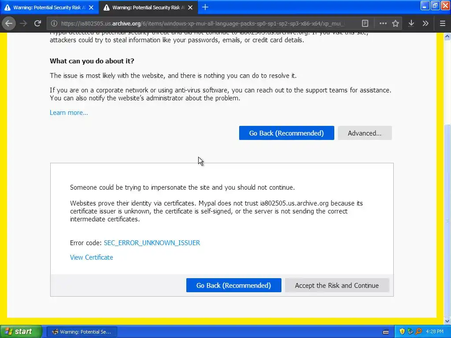Open the SEC_ERROR_UNKNOWN_ISSUER error code link
451x338 pixels.
pos(152,243)
